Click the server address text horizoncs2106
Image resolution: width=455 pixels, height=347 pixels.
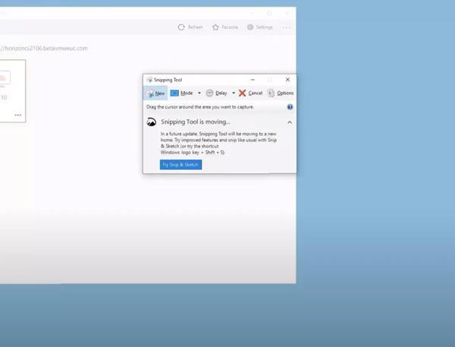point(44,49)
